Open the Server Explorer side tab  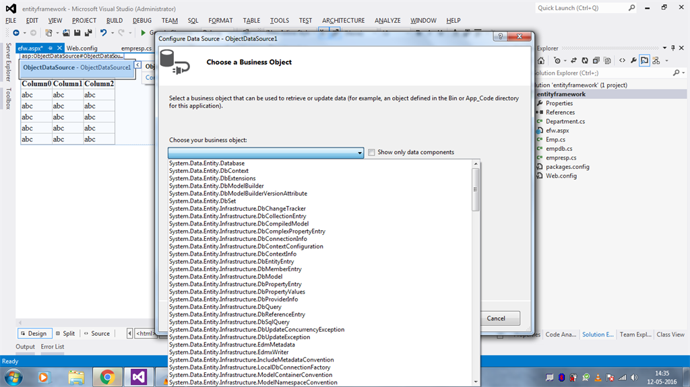[8, 62]
